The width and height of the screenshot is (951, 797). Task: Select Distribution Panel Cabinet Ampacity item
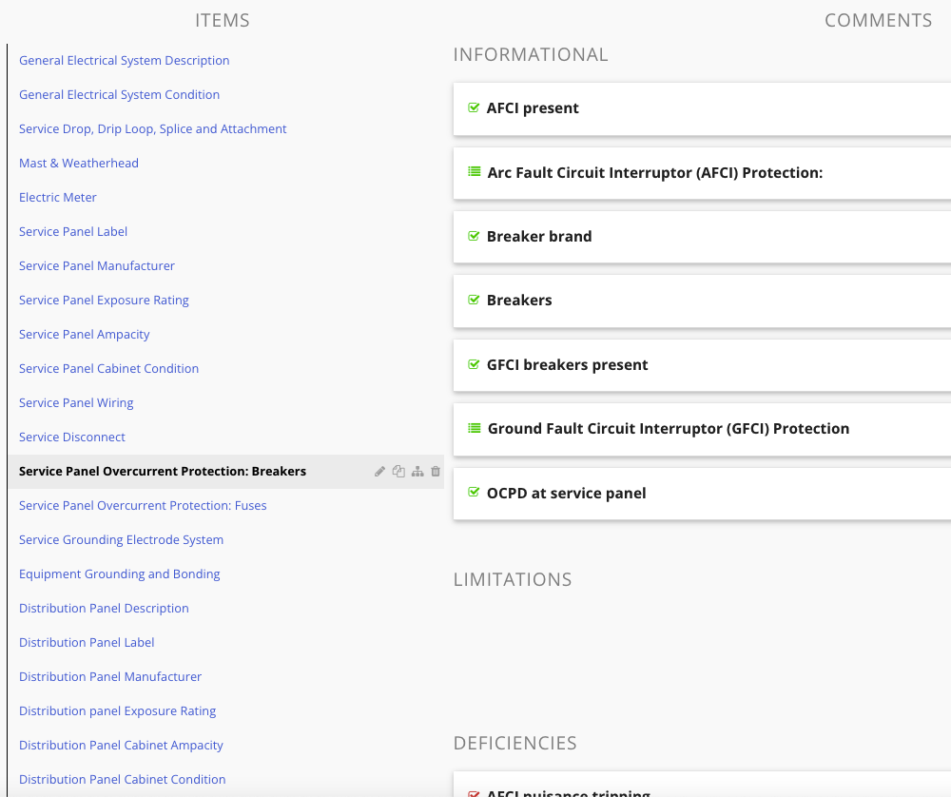coord(121,746)
